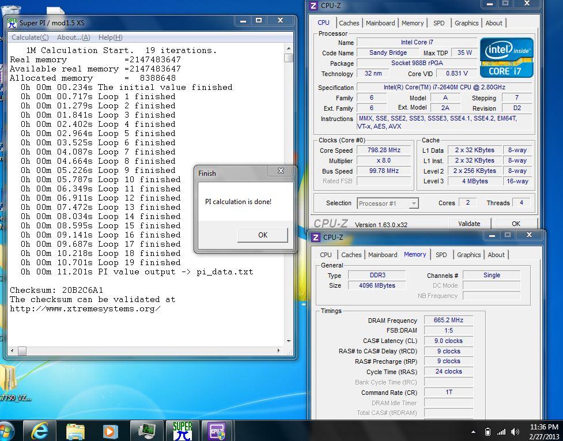
Task: Switch to CPU-Z taskbar icon
Action: (218, 431)
